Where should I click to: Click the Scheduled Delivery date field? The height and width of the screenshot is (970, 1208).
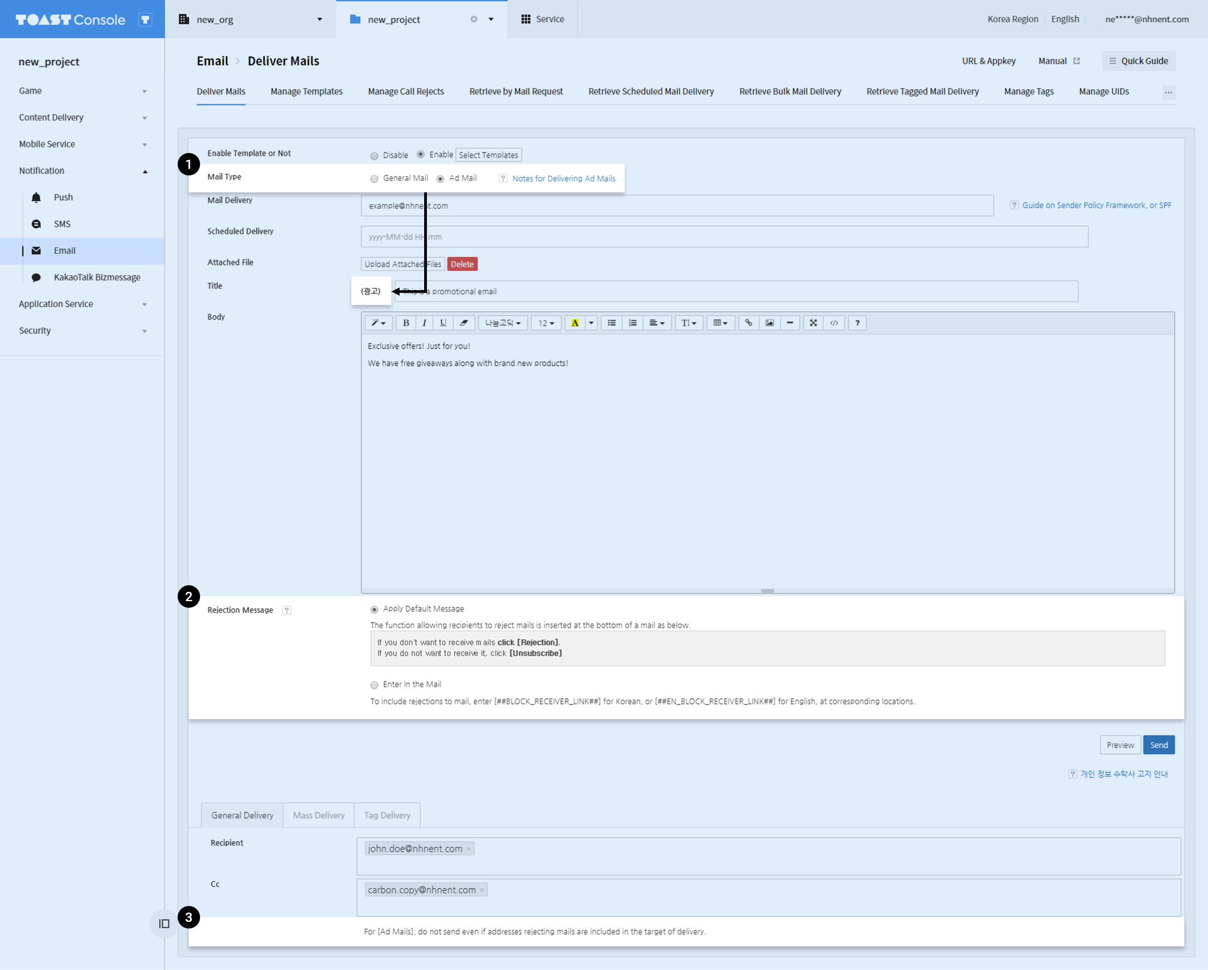point(724,236)
